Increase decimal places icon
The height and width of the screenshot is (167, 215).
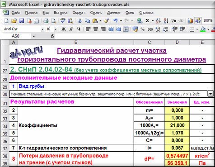[x=158, y=29]
